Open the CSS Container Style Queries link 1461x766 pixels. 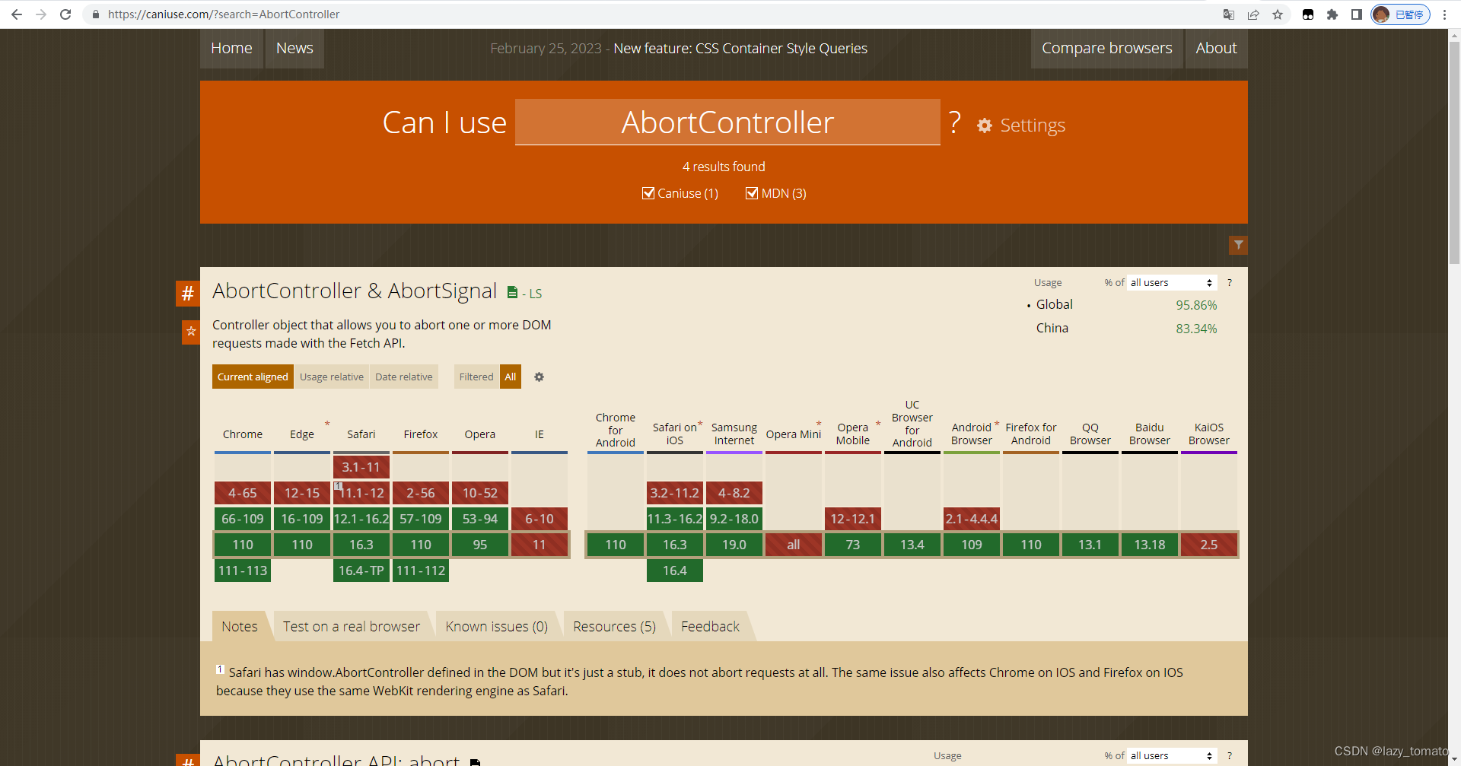point(780,48)
